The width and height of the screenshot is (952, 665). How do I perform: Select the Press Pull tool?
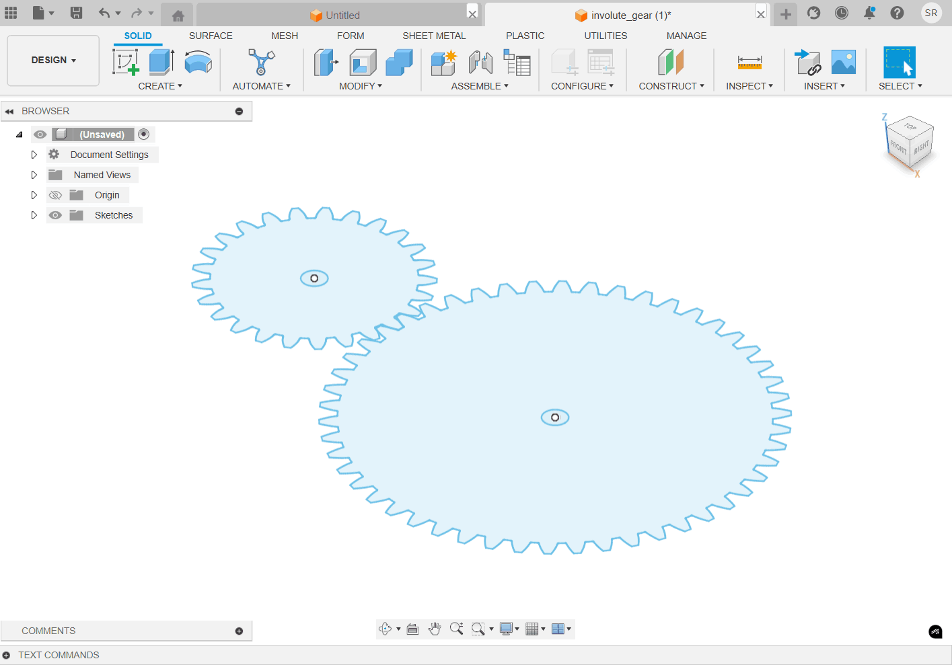326,63
